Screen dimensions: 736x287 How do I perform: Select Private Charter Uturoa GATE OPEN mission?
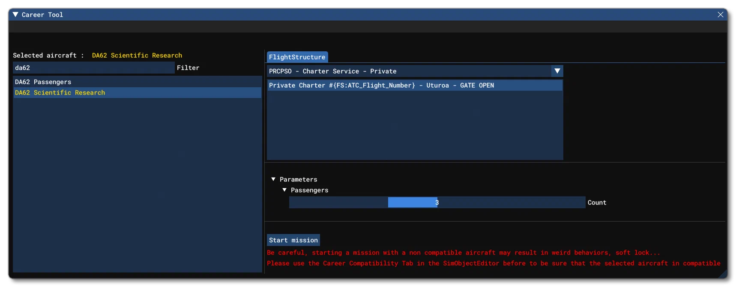(415, 85)
